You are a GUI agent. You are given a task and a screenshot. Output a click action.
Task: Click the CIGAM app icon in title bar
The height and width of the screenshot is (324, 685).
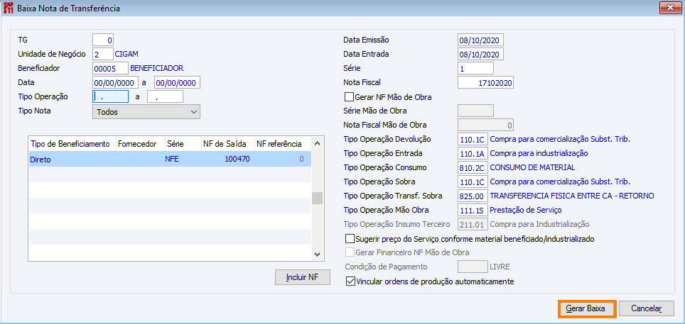point(8,8)
